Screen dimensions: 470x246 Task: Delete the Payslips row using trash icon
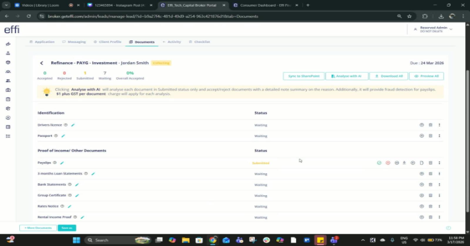[x=430, y=163]
